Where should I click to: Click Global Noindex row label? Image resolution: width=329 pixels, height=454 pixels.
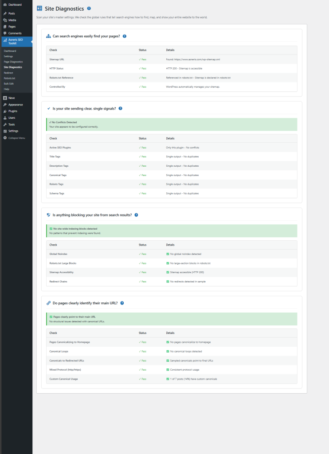pos(58,254)
